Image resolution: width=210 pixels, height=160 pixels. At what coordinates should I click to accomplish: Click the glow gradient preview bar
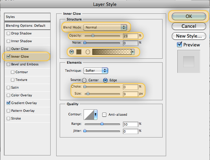(x=112, y=52)
